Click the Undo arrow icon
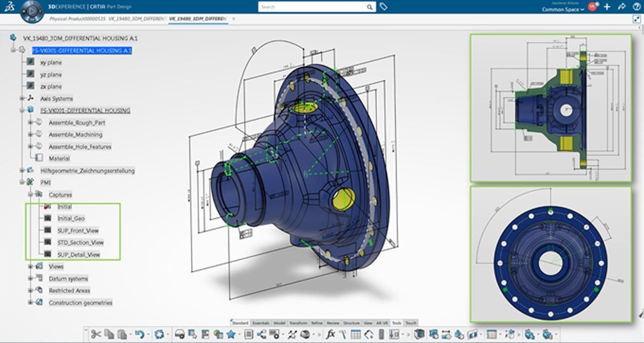 [139, 334]
